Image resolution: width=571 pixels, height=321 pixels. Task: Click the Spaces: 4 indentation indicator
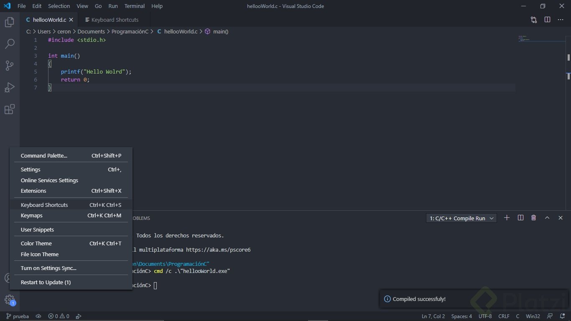tap(461, 316)
